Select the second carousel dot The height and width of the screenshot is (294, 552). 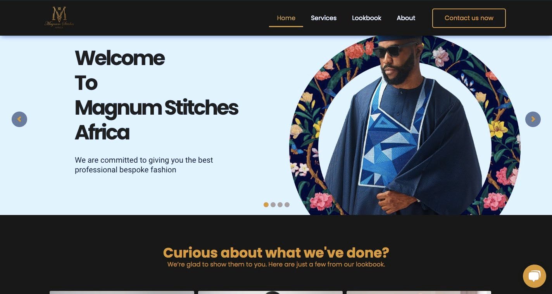pyautogui.click(x=273, y=205)
